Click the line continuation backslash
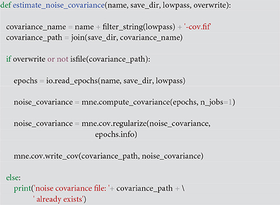The height and width of the screenshot is (205, 280). (x=183, y=188)
